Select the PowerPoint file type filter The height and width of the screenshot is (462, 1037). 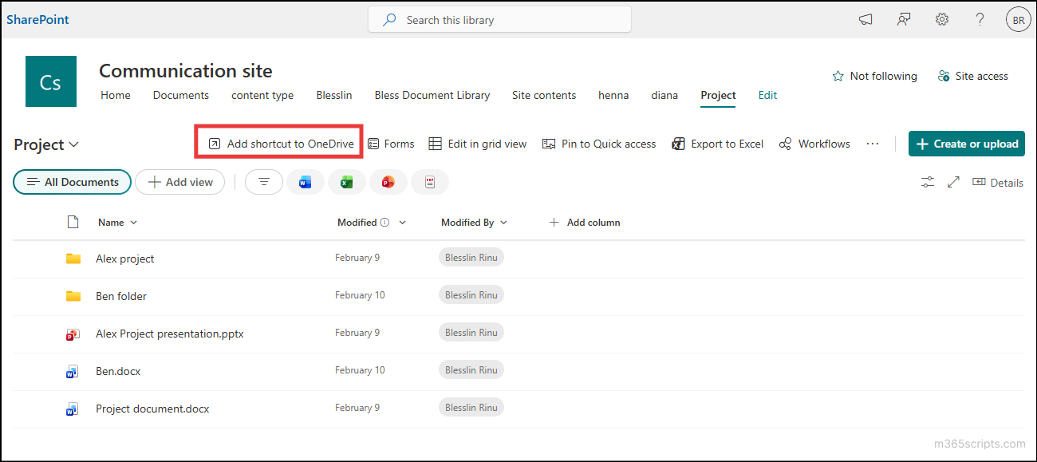(x=388, y=182)
